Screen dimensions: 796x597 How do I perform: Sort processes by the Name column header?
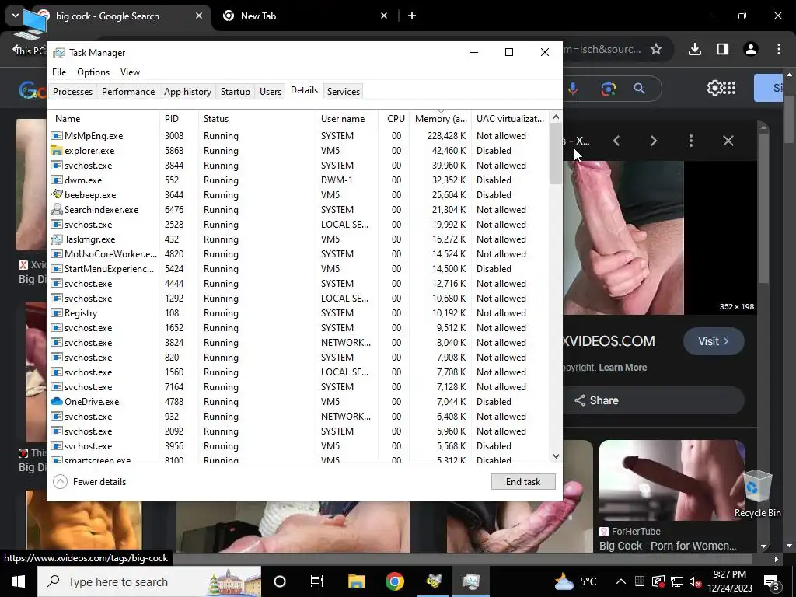coord(68,119)
